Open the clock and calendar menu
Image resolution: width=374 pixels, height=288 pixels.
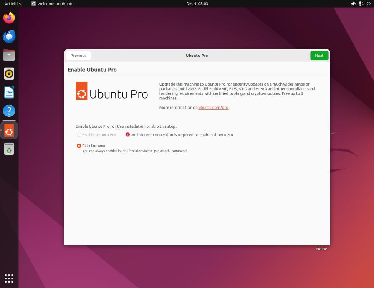click(x=197, y=4)
